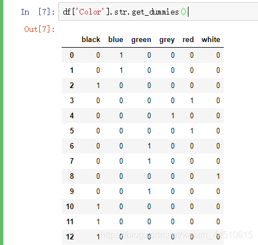The image size is (258, 245).
Task: Click the black value 0 in row 0
Action: coord(98,55)
